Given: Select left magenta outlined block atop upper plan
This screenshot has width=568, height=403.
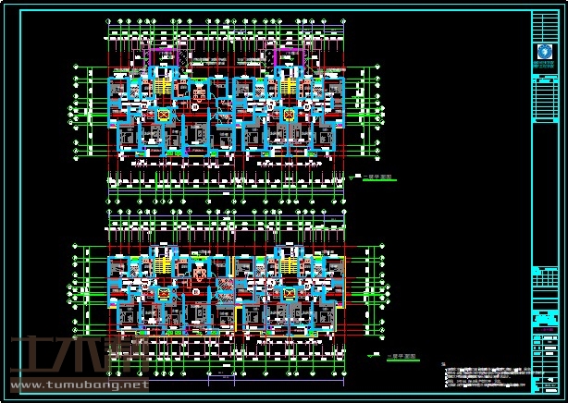Looking at the screenshot, I should [x=164, y=55].
